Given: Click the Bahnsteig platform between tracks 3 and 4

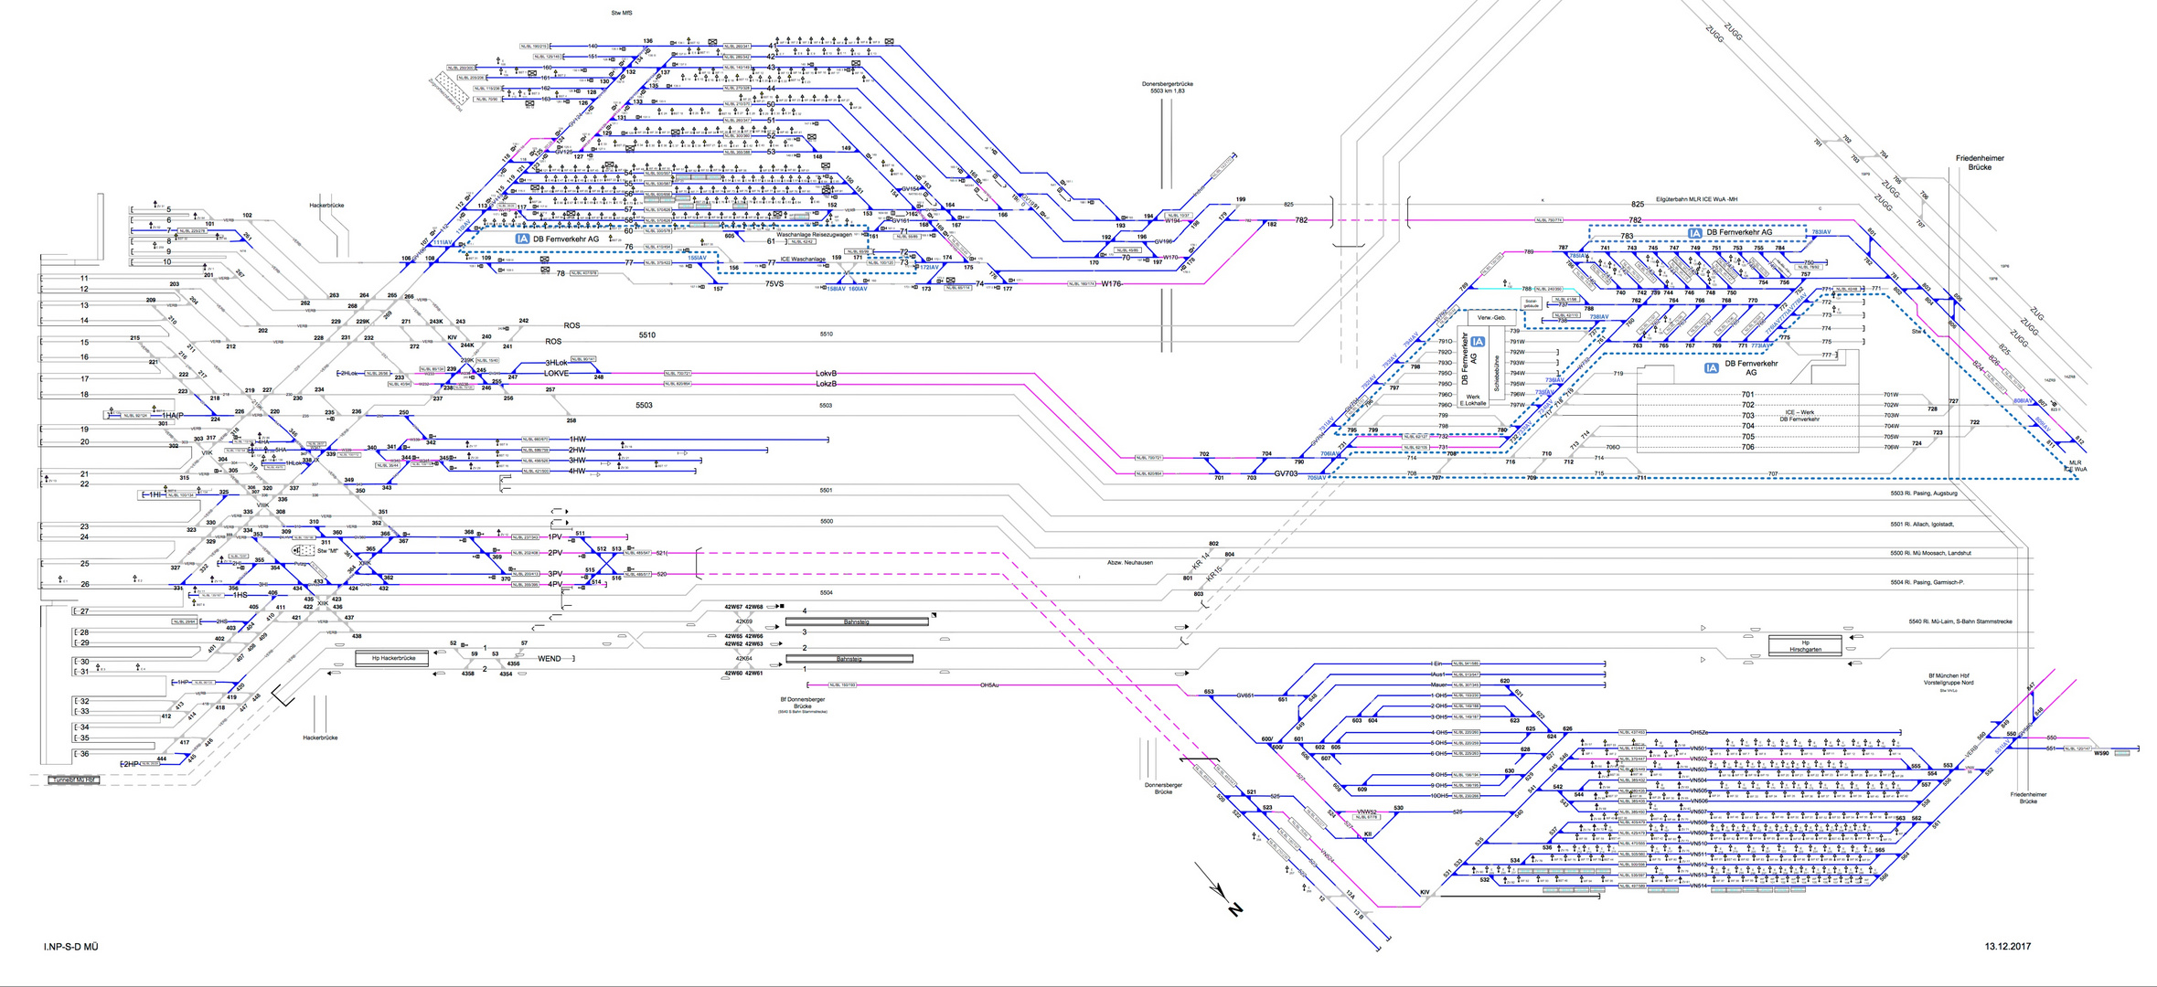Looking at the screenshot, I should [x=856, y=621].
